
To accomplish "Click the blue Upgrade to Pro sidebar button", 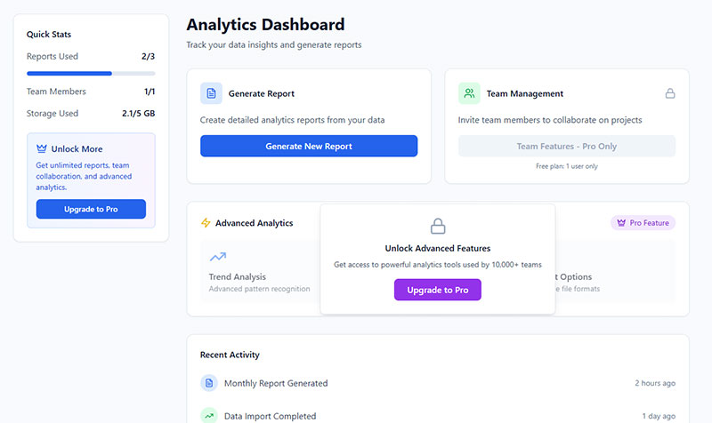I will (91, 209).
